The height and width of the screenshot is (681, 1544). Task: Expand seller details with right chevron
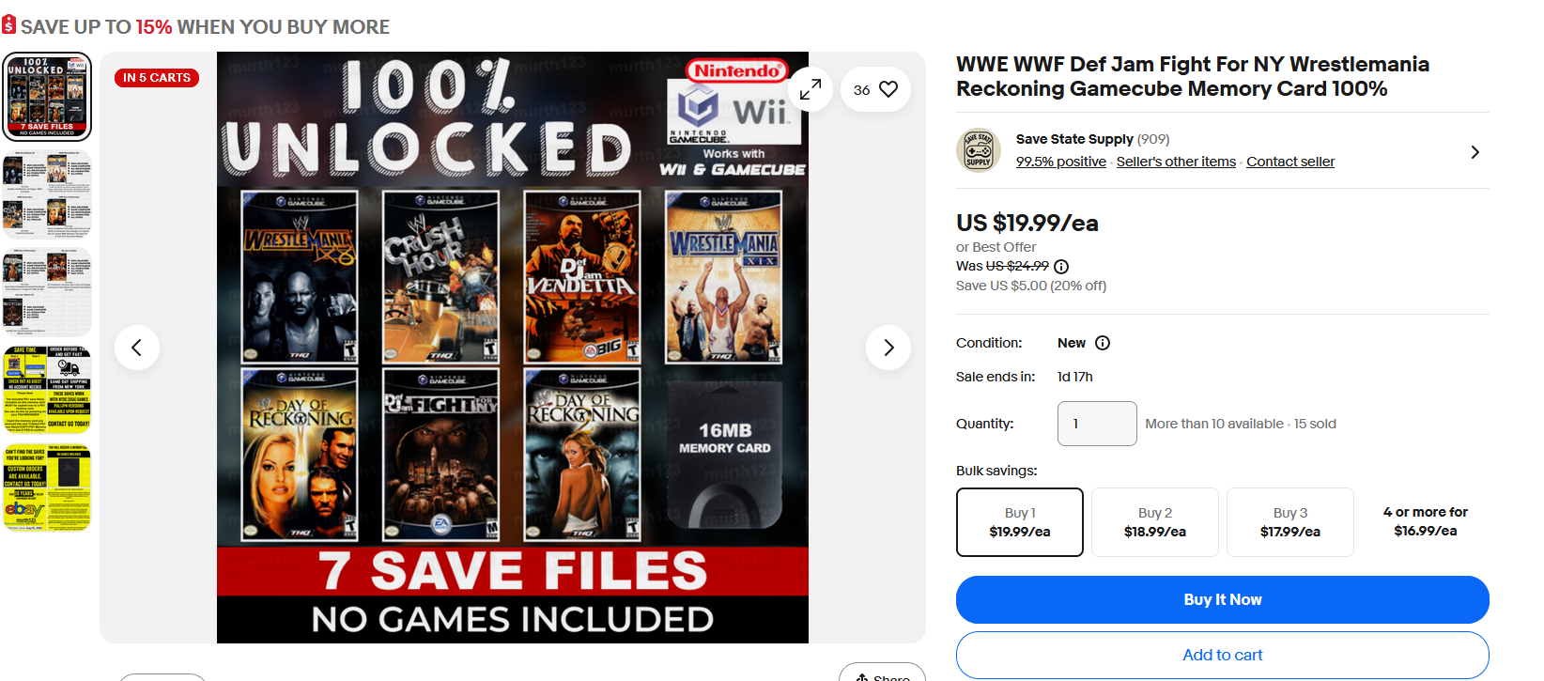(1475, 152)
